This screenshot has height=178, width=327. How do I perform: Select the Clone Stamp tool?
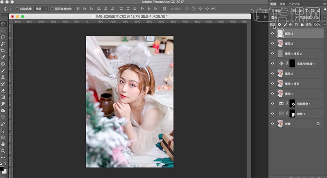tap(3, 77)
